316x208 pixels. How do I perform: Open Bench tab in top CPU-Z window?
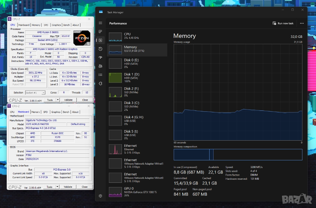(x=66, y=25)
